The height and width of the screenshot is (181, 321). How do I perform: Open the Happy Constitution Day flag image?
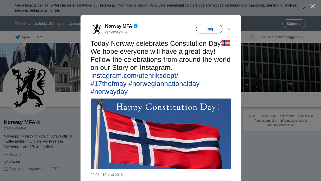point(161,134)
